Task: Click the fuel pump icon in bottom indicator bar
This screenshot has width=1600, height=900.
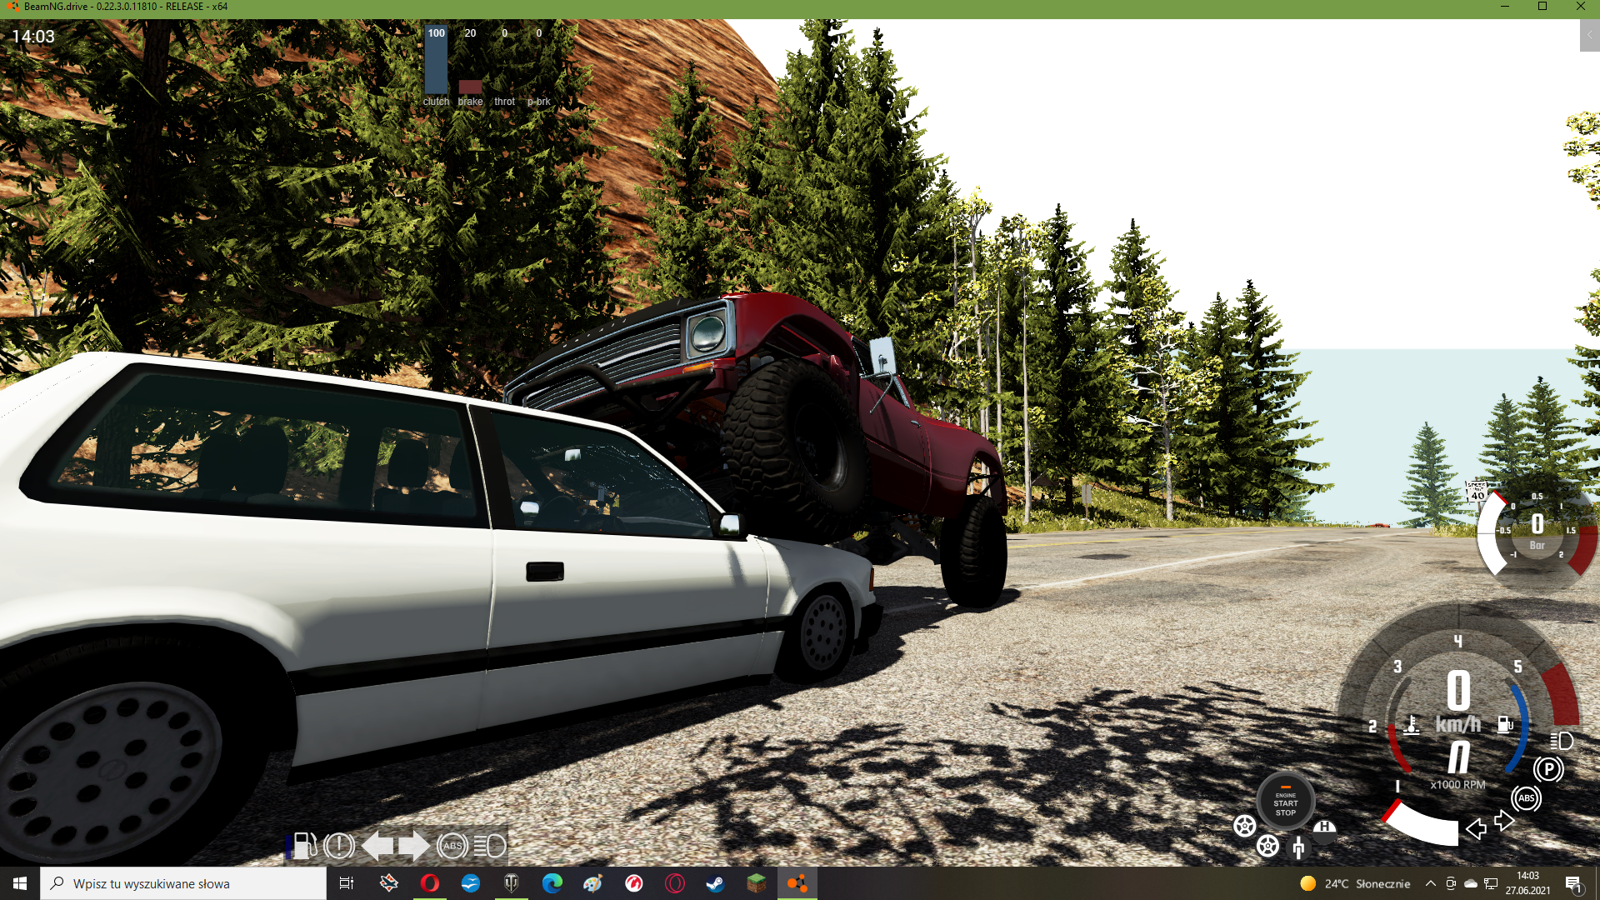Action: (304, 846)
